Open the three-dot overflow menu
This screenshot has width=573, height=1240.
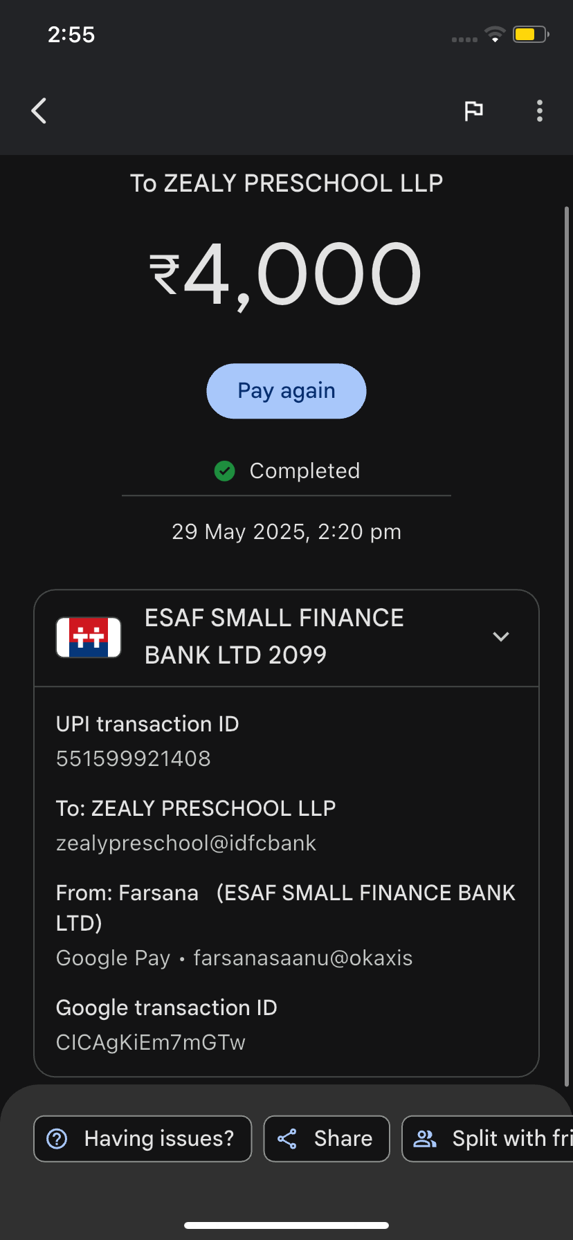click(540, 111)
